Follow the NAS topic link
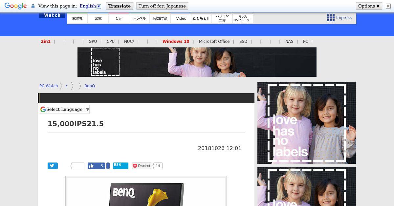394x206 pixels. 289,42
